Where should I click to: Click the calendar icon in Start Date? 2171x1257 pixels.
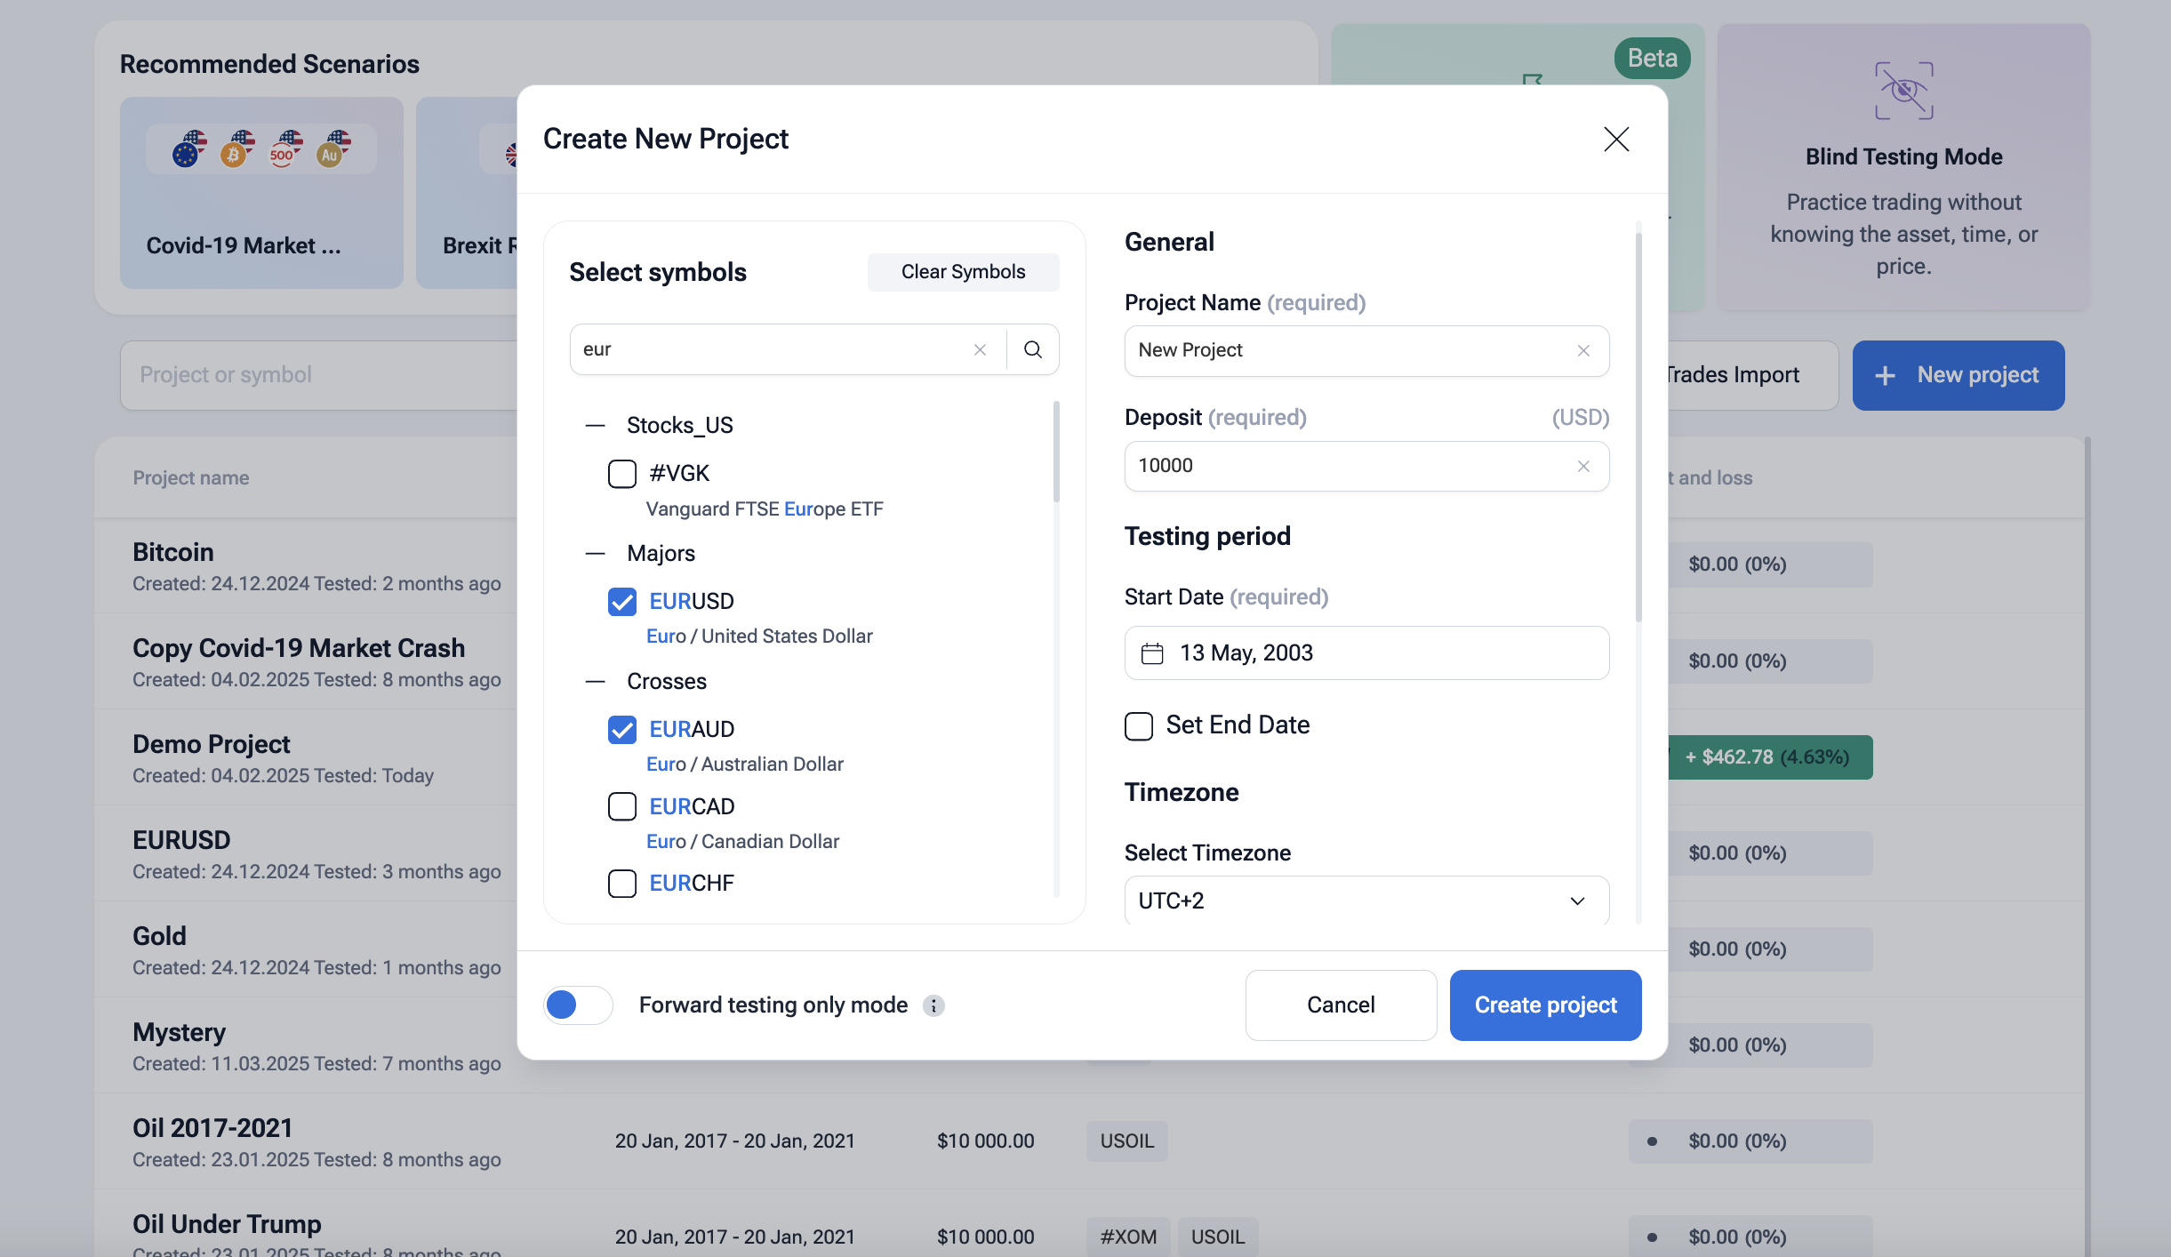tap(1152, 653)
